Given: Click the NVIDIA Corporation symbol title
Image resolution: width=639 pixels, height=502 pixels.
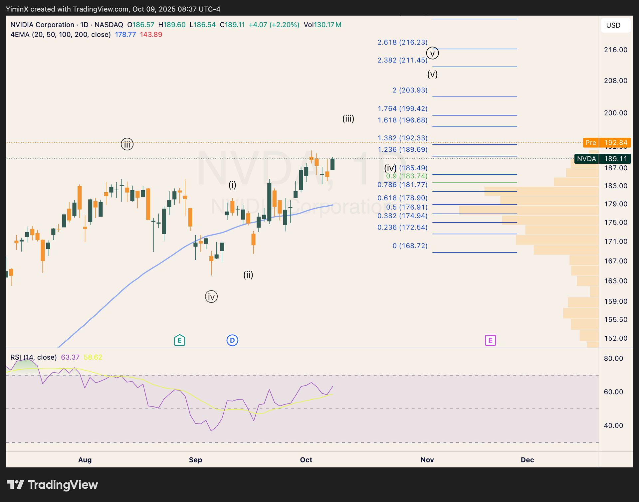Looking at the screenshot, I should [42, 25].
